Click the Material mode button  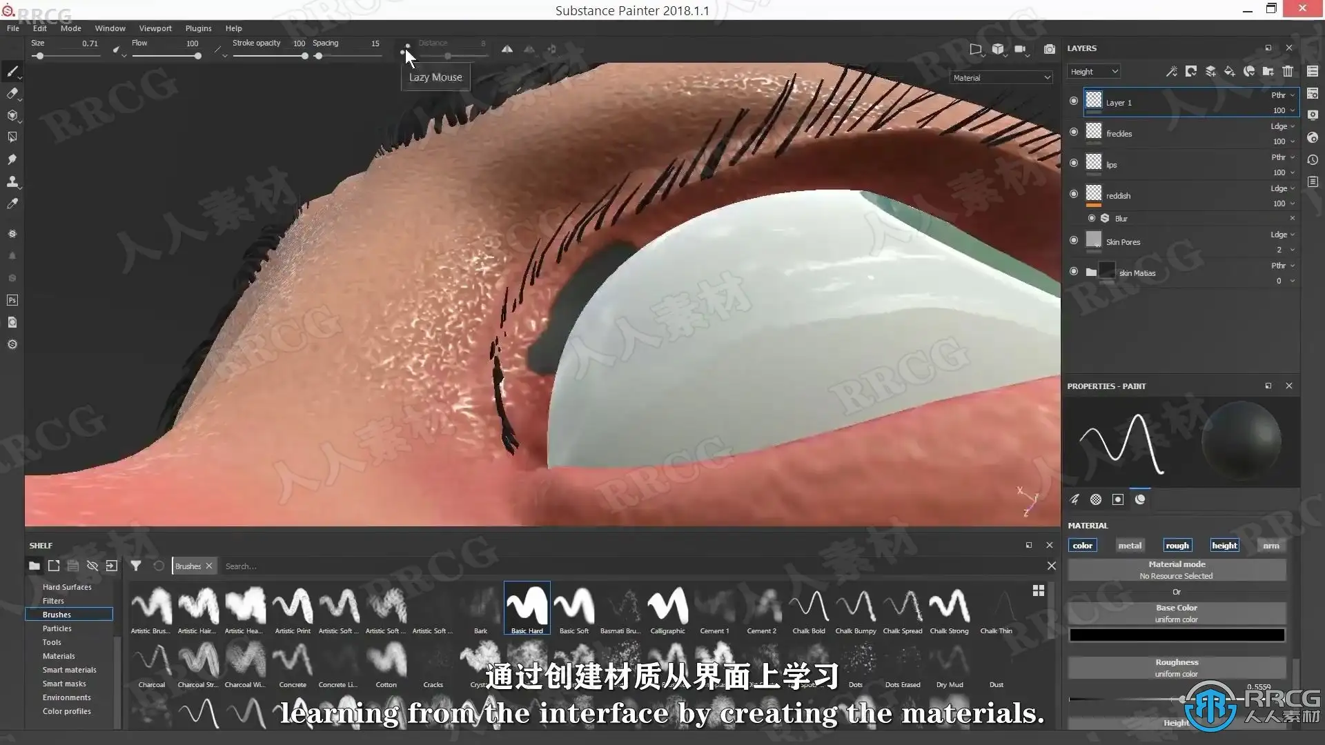pyautogui.click(x=1177, y=569)
